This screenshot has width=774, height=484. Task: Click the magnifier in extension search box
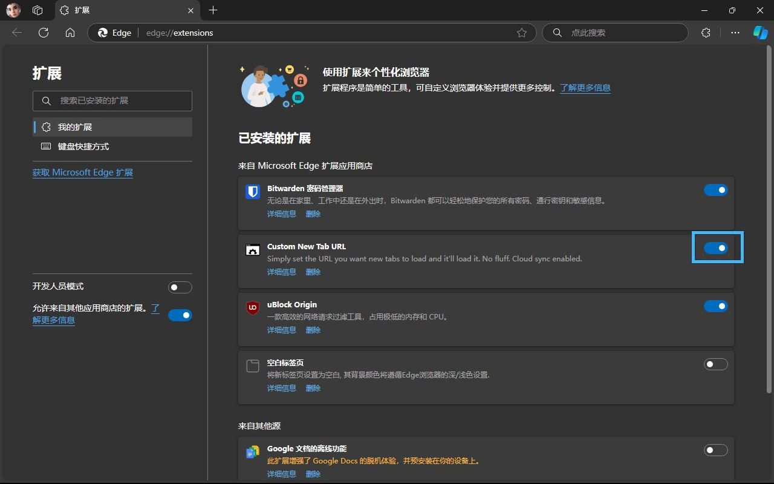pos(47,100)
